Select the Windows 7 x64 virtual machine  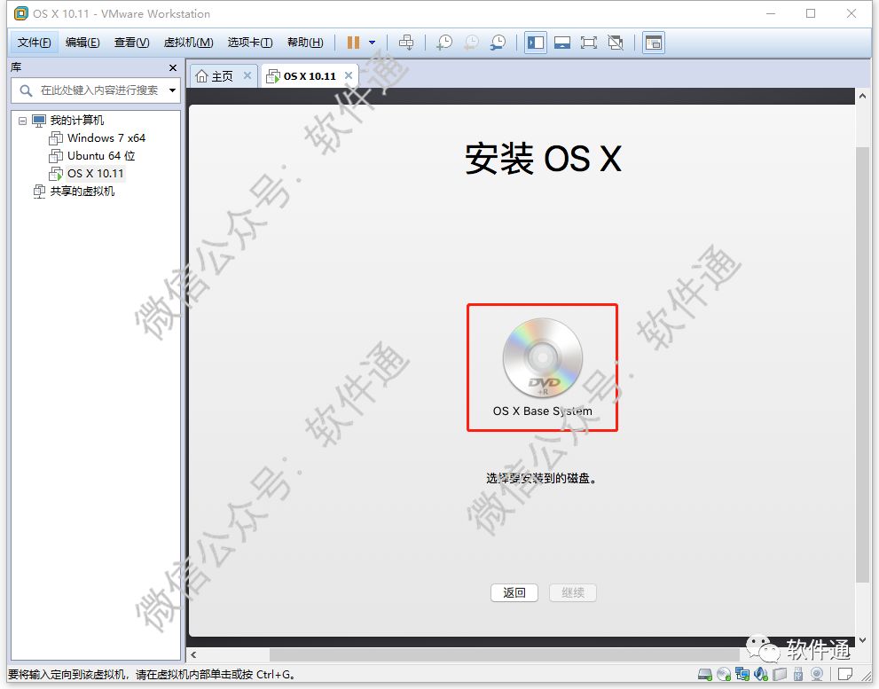coord(106,138)
